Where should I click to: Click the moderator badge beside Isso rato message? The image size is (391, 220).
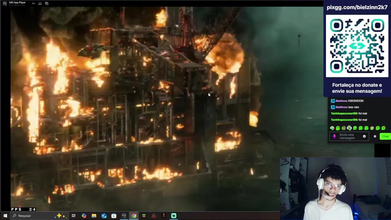(x=333, y=107)
